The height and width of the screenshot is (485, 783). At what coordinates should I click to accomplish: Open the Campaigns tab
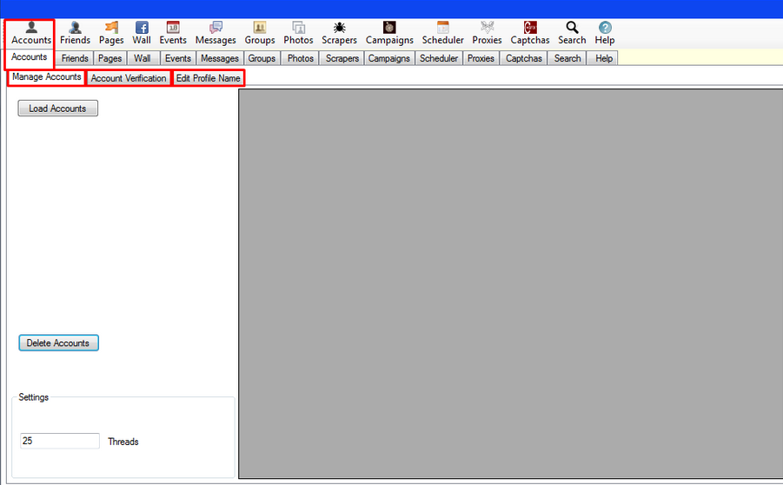[389, 58]
